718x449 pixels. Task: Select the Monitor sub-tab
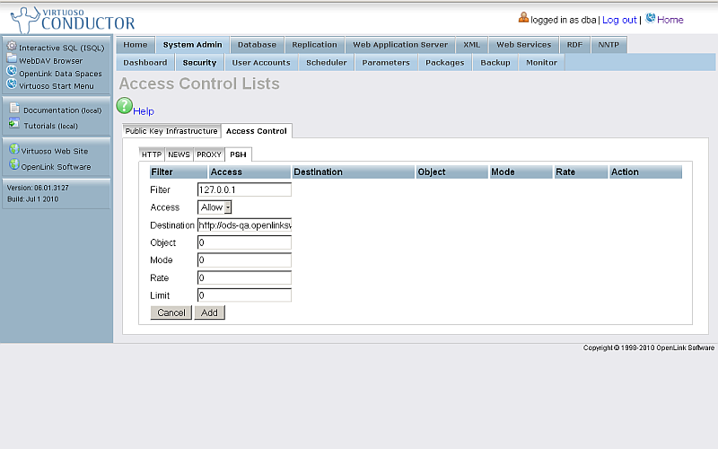click(x=542, y=63)
